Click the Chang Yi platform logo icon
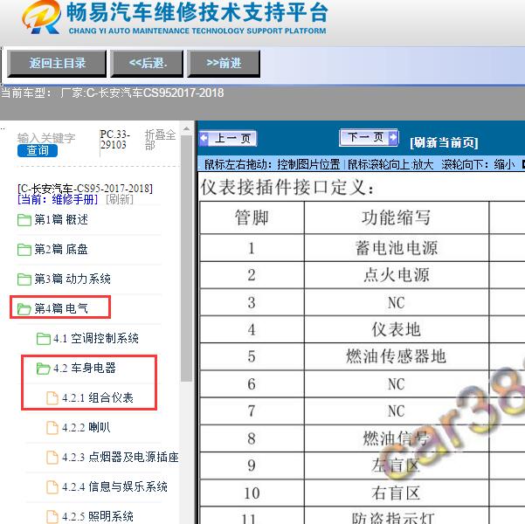 tap(42, 17)
